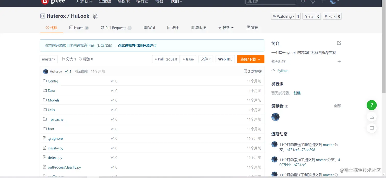Viewport: 386px width, 178px height.
Task: Open the classfiy.py file
Action: click(x=56, y=148)
